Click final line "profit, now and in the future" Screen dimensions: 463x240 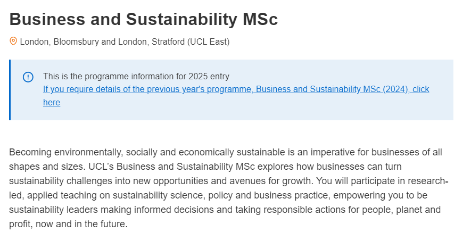pos(68,224)
